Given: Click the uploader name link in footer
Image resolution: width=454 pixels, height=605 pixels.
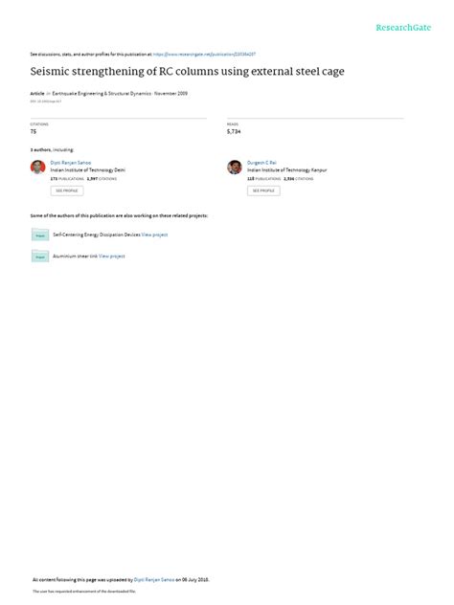Looking at the screenshot, I should [154, 579].
